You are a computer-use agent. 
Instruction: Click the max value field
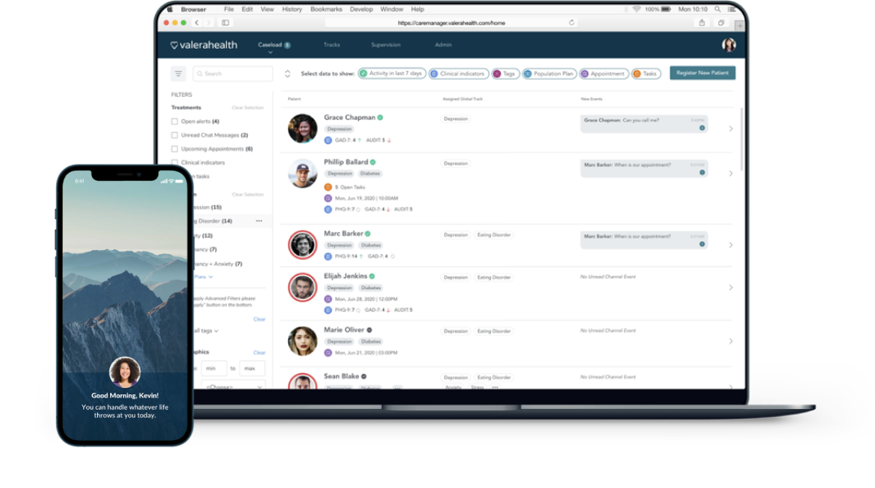[x=252, y=368]
